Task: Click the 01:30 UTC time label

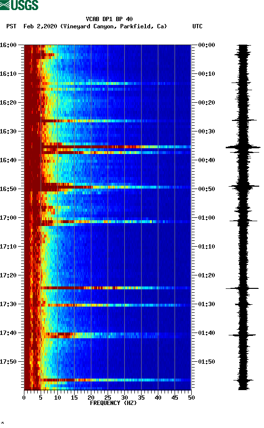Action: pos(207,304)
